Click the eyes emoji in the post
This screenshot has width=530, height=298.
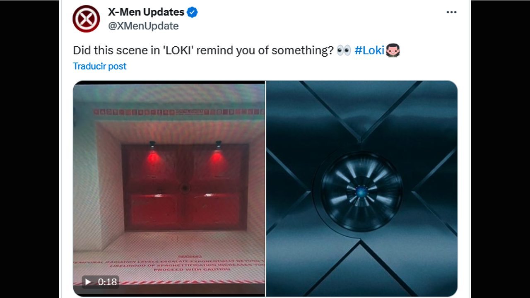coord(344,50)
